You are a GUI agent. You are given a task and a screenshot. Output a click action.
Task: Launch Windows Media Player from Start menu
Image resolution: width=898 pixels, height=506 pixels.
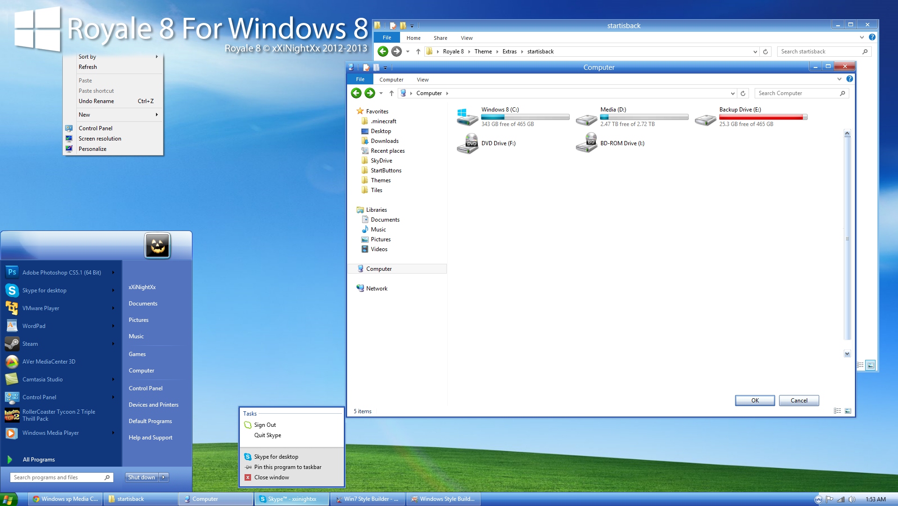[x=60, y=433]
